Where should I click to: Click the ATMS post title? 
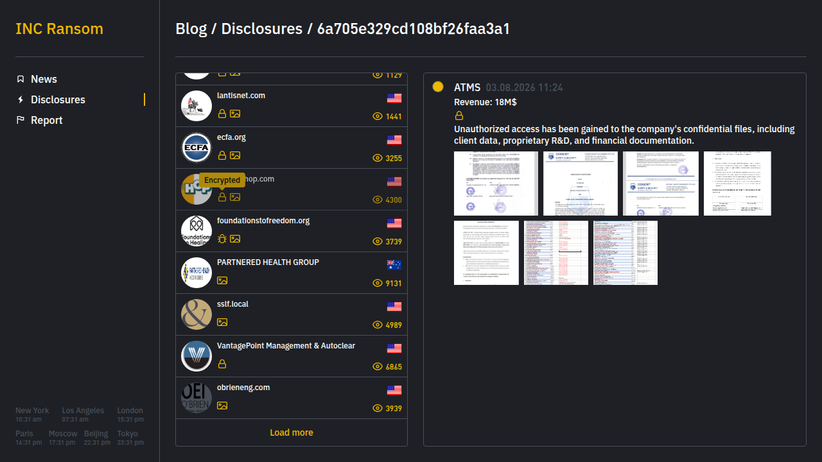point(467,87)
